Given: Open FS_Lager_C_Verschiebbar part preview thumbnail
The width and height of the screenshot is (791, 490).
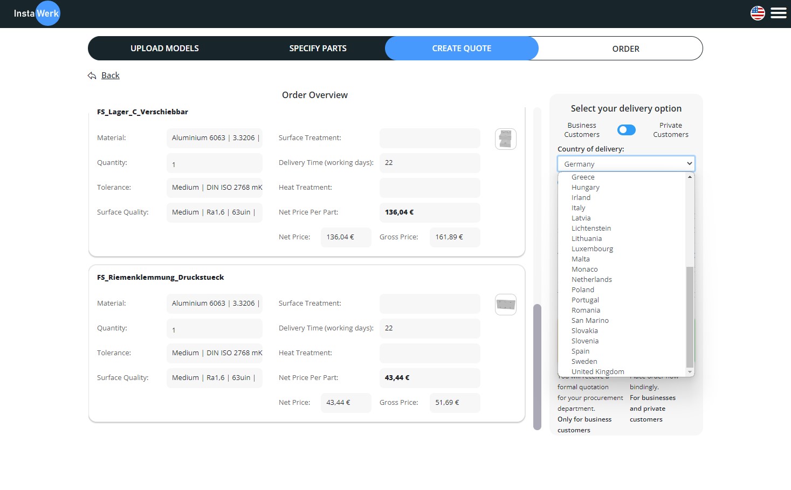Looking at the screenshot, I should click(x=505, y=139).
